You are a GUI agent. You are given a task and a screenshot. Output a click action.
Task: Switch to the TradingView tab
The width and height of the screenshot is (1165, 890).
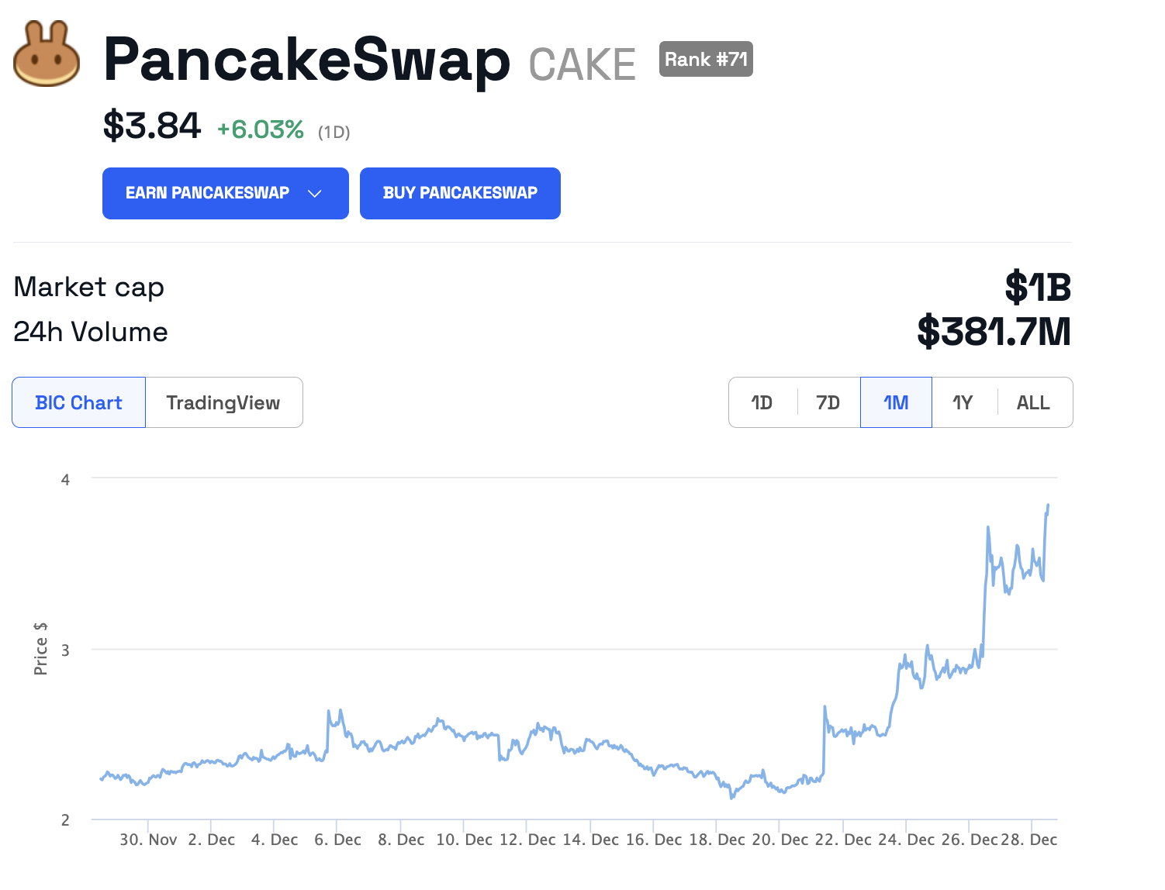(x=223, y=402)
